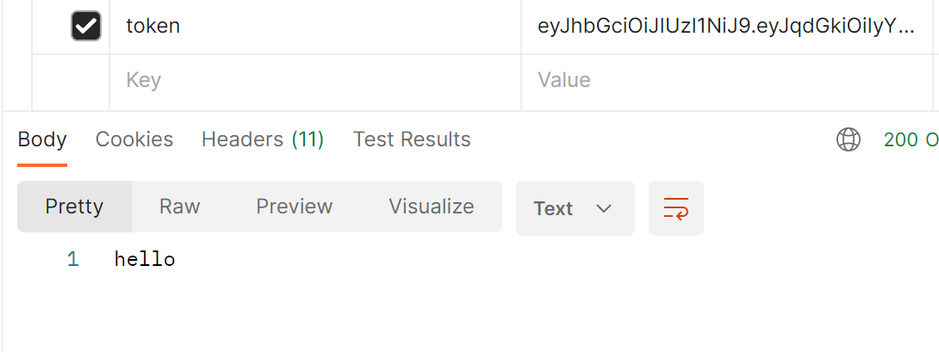
Task: Click the hello response text
Action: 145,259
